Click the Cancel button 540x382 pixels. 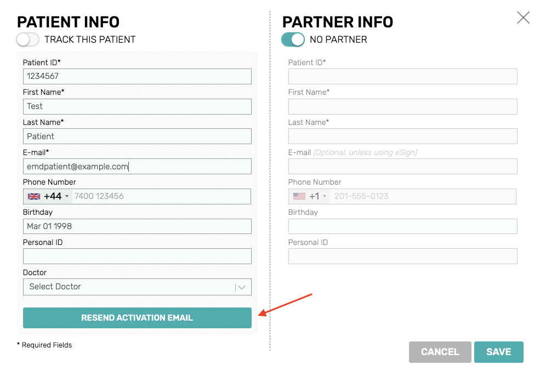(440, 352)
